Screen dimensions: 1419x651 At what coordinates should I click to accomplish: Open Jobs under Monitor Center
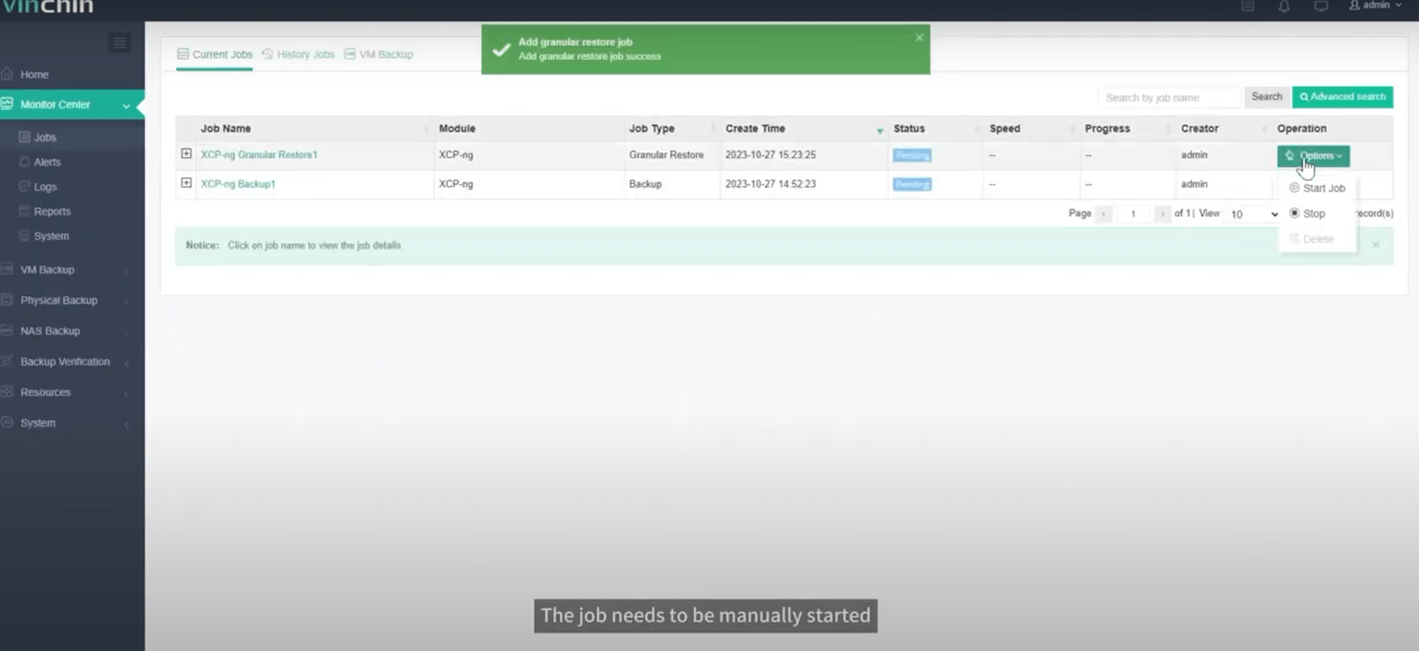pos(45,138)
